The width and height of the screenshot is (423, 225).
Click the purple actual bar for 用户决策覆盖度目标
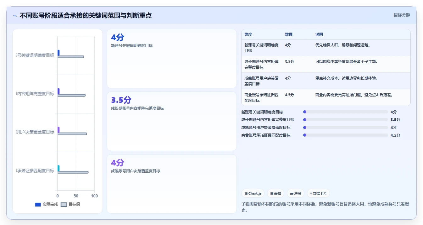tap(58, 130)
